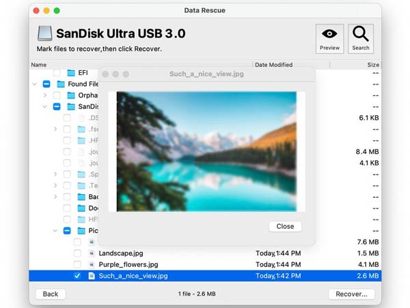Expand the .Te folder node
Viewport: 410px width, 308px height.
(x=55, y=186)
